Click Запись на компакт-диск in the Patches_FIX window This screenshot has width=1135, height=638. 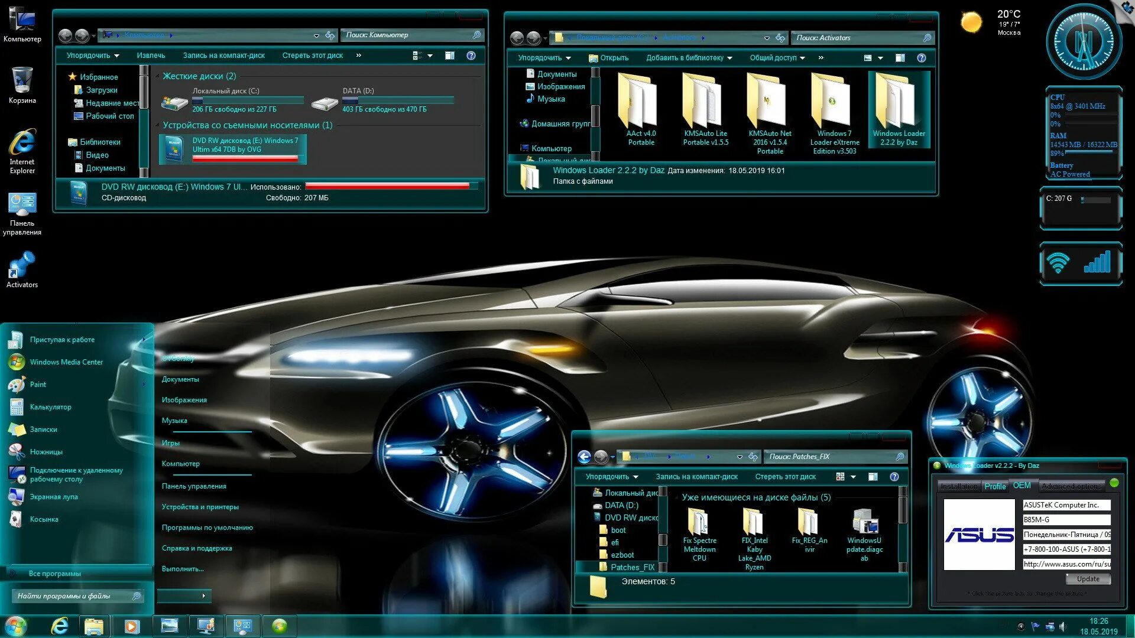pos(696,477)
